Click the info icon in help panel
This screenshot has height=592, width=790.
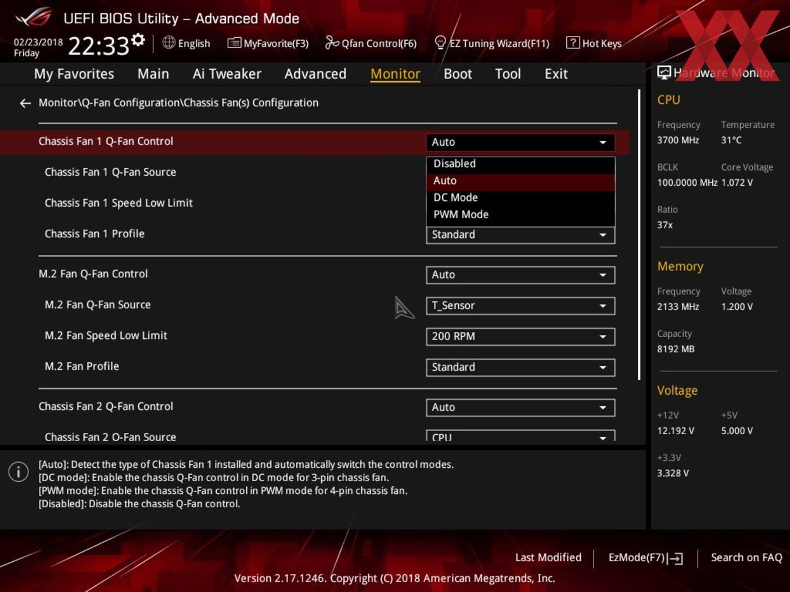[19, 472]
